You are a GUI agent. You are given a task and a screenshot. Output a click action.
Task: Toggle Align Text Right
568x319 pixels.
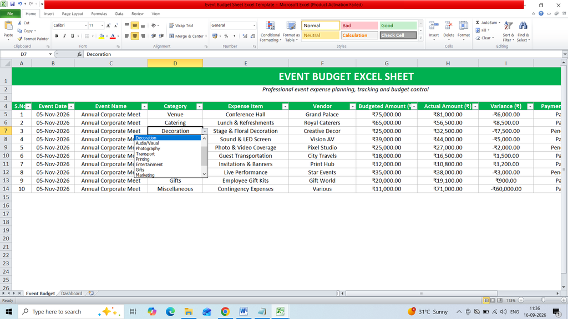[143, 36]
